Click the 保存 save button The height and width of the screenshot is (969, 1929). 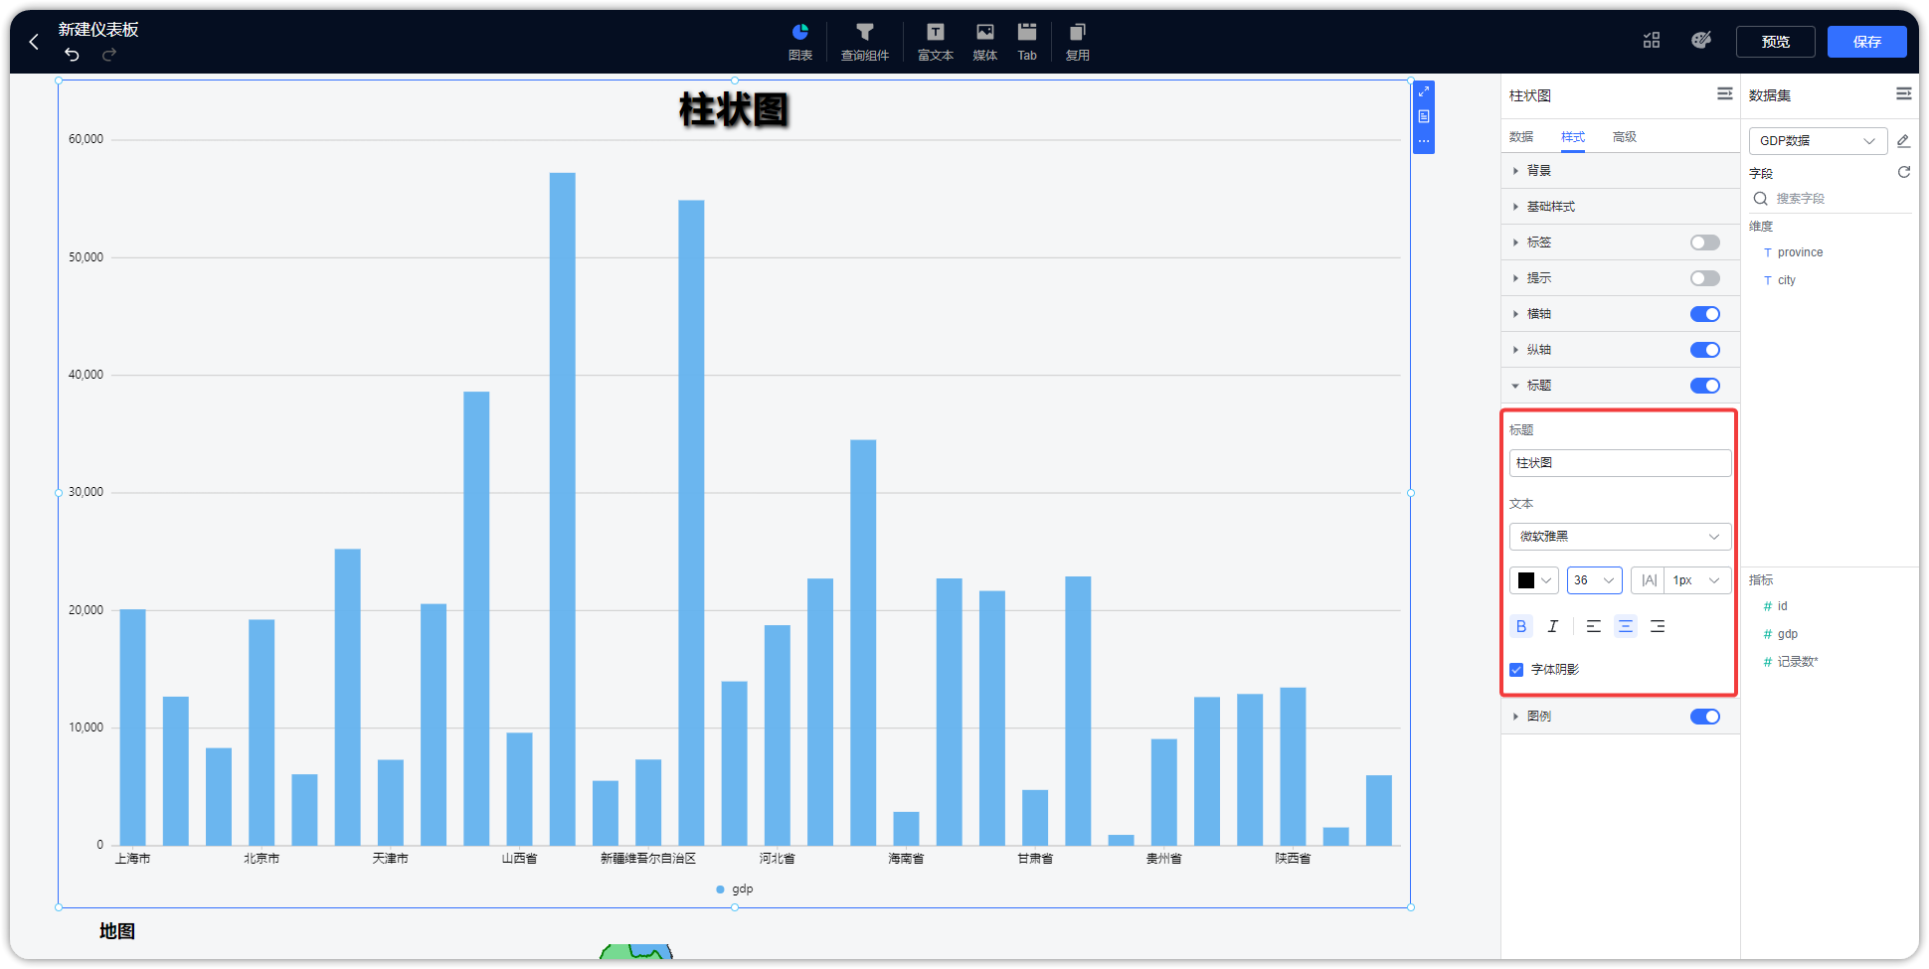(x=1867, y=42)
